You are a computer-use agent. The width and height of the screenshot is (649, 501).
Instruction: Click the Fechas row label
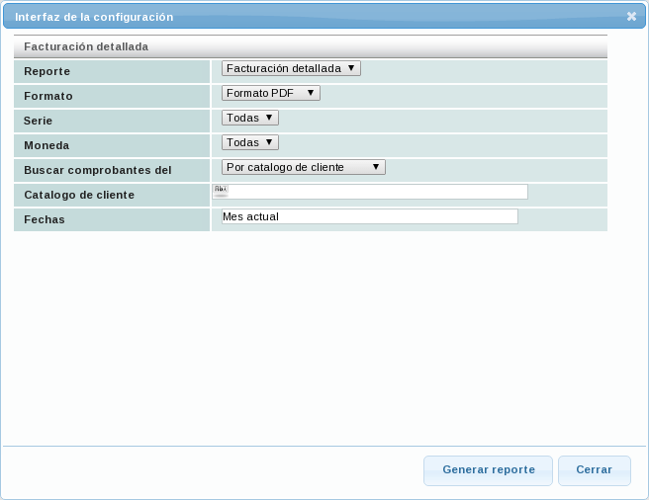pyautogui.click(x=45, y=219)
